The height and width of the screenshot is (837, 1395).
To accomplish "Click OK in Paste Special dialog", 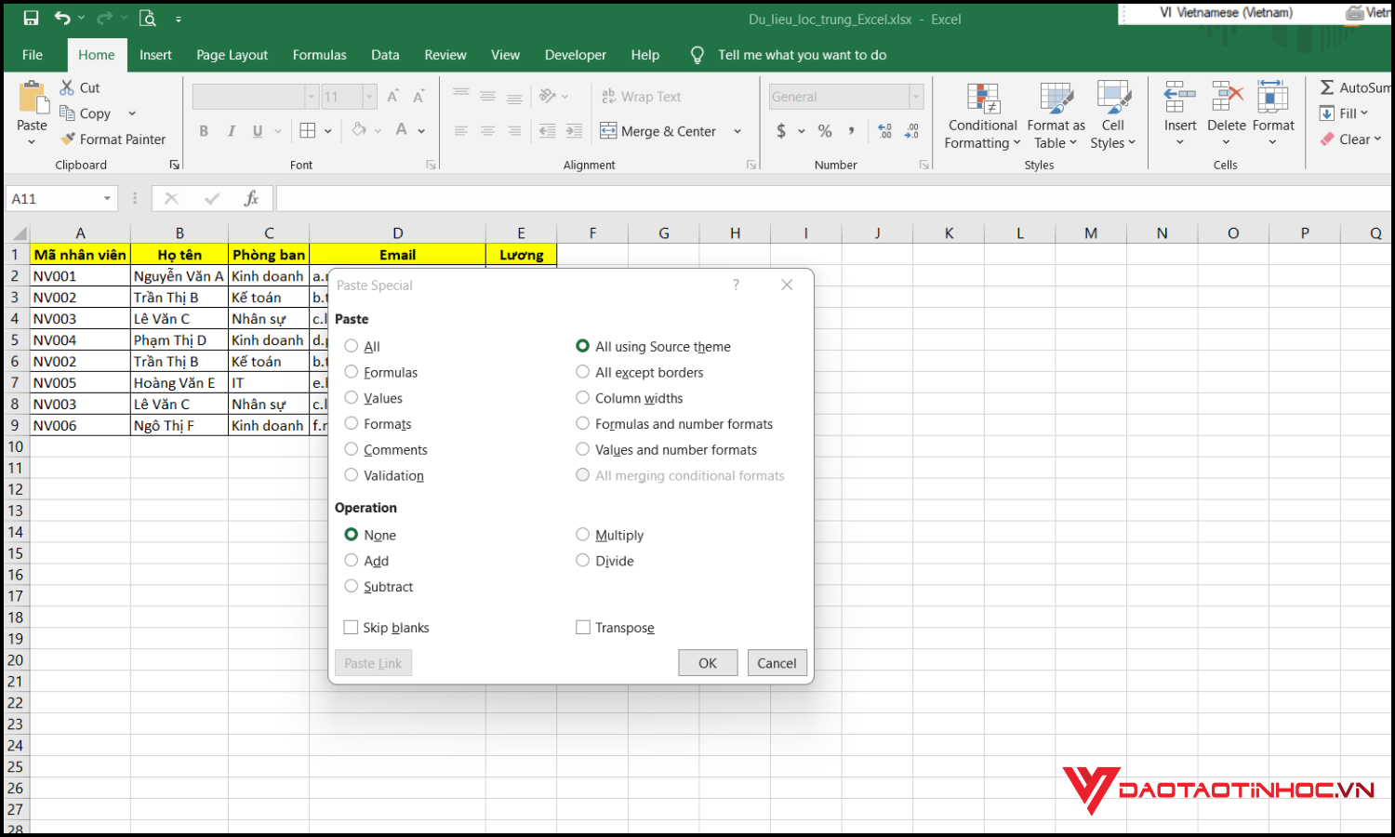I will pos(708,662).
